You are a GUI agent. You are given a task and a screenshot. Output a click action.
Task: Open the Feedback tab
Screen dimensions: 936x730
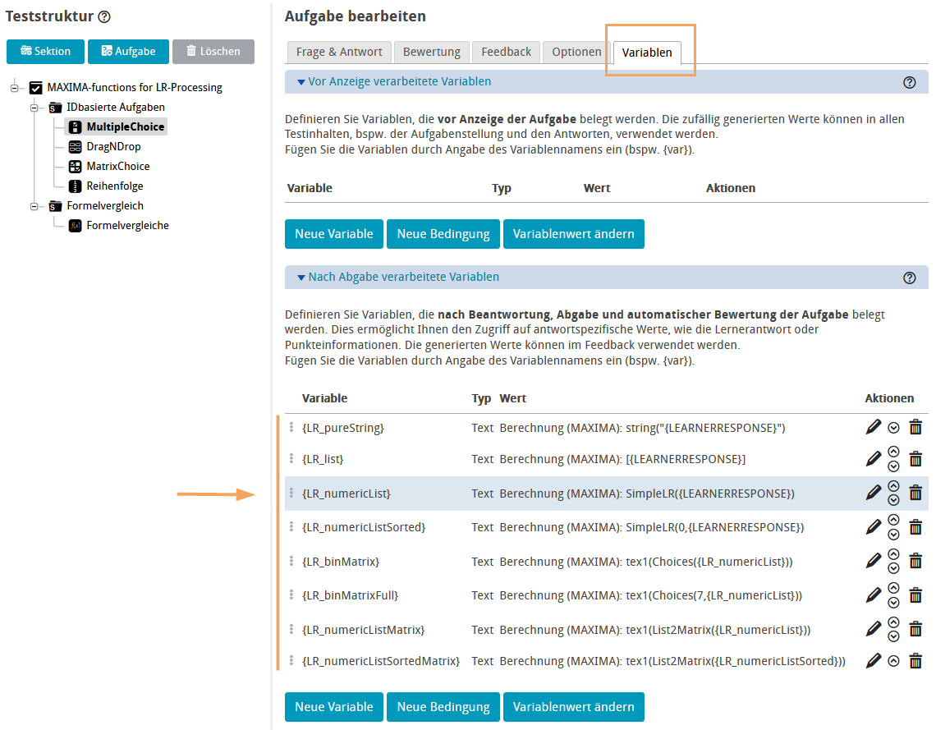click(506, 52)
